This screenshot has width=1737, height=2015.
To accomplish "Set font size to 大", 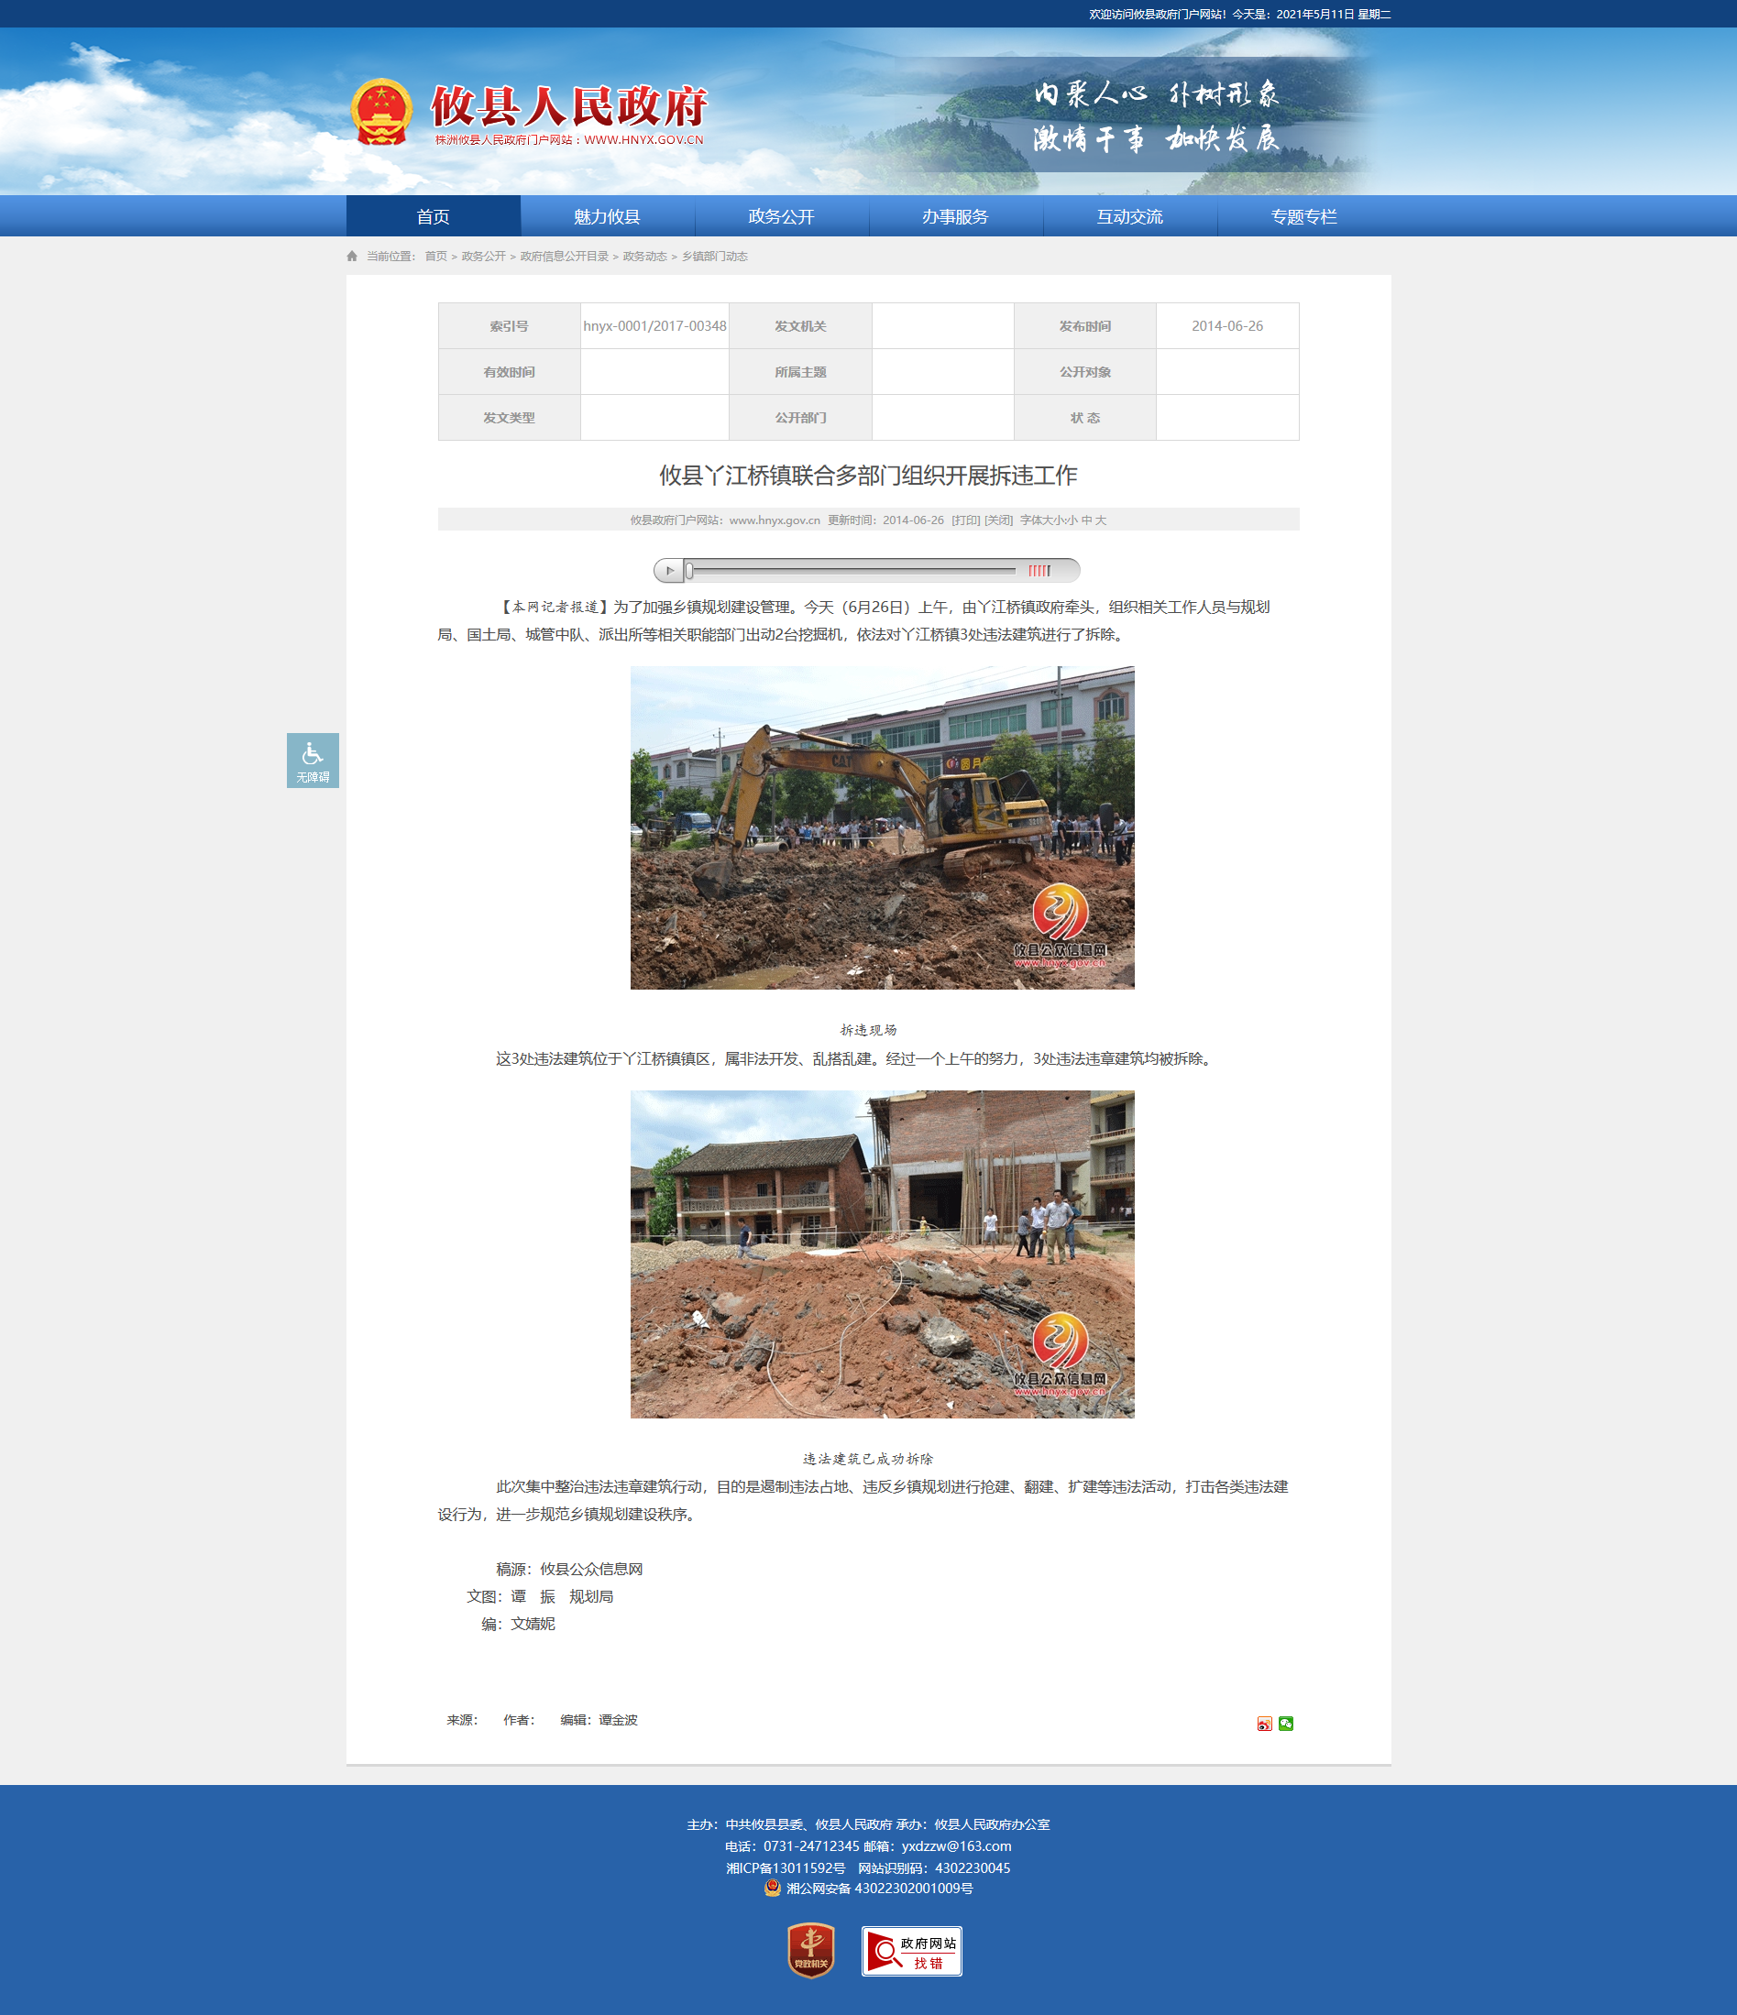I will point(1101,520).
